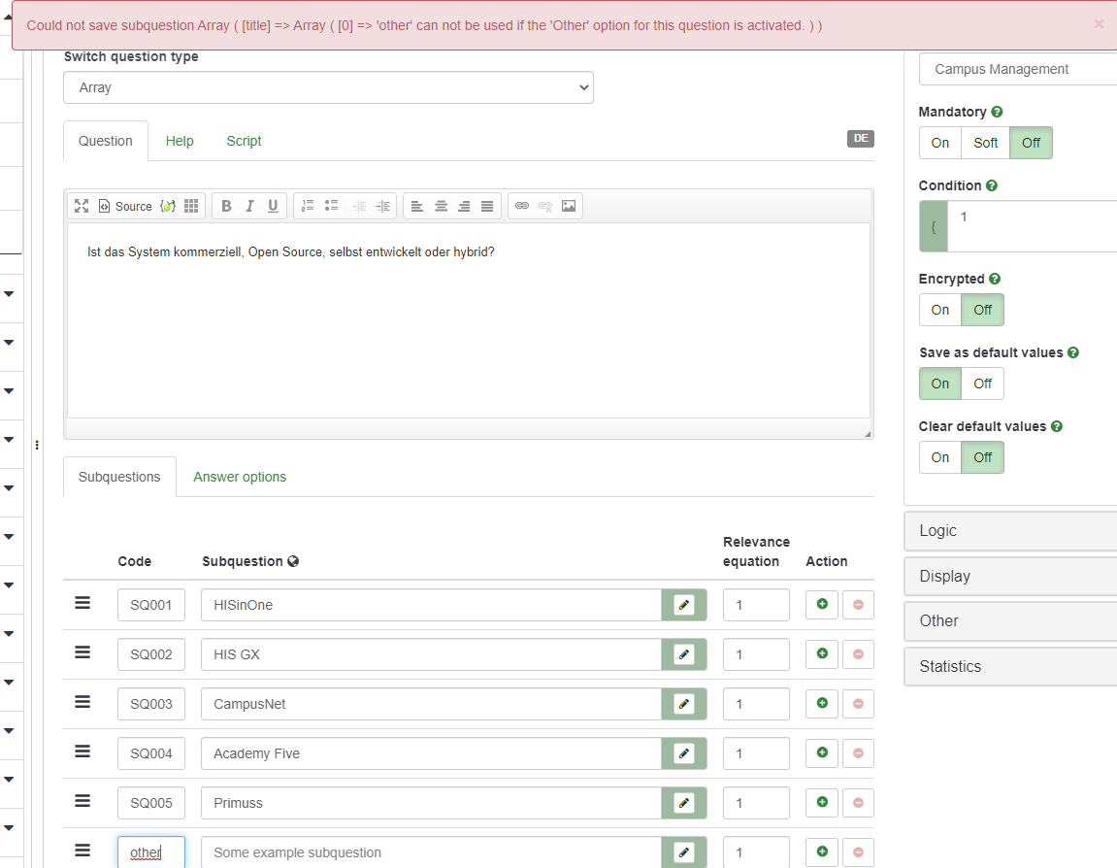Switch to the Answer options tab
The width and height of the screenshot is (1117, 868).
click(240, 477)
